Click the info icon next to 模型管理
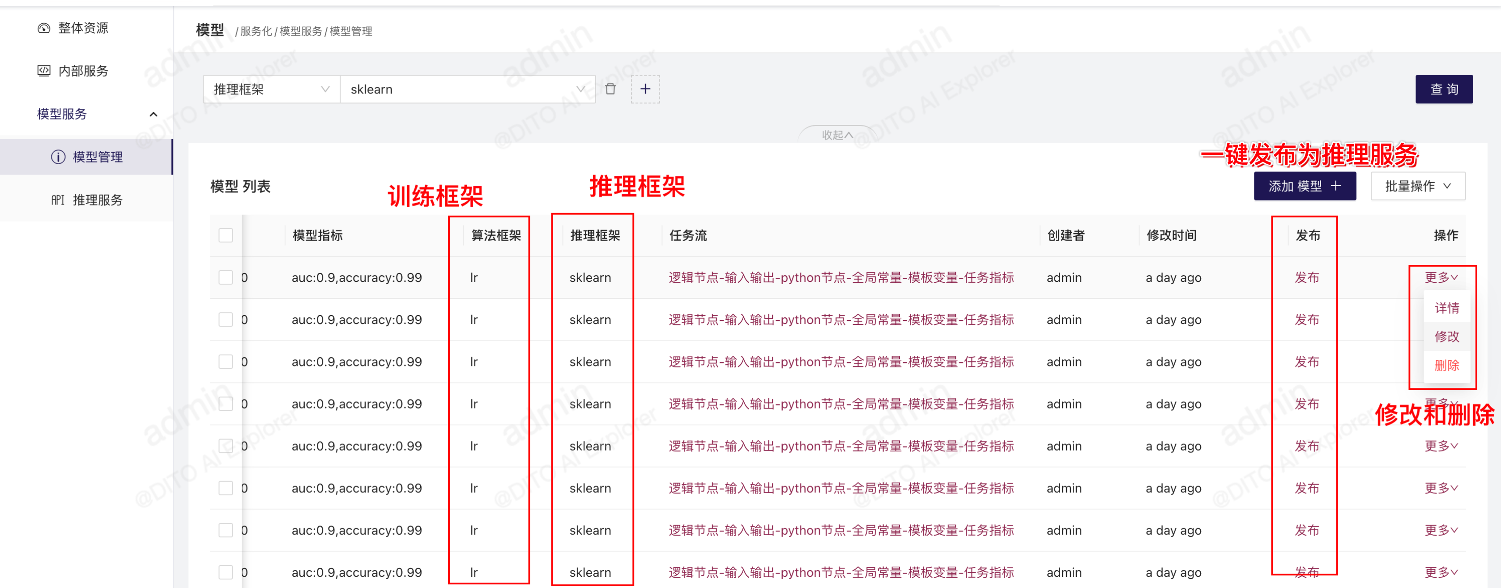The height and width of the screenshot is (588, 1501). pyautogui.click(x=58, y=157)
